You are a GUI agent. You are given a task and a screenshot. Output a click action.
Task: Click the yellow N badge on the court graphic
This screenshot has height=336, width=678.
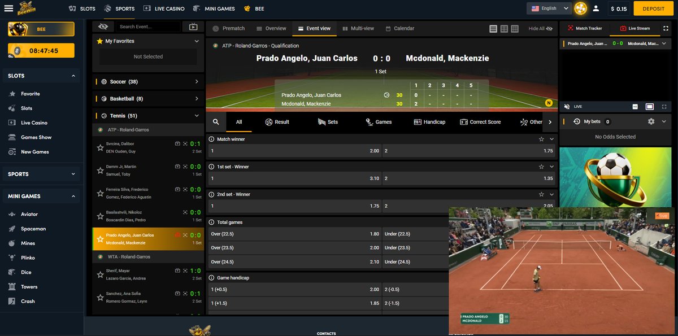click(x=548, y=103)
